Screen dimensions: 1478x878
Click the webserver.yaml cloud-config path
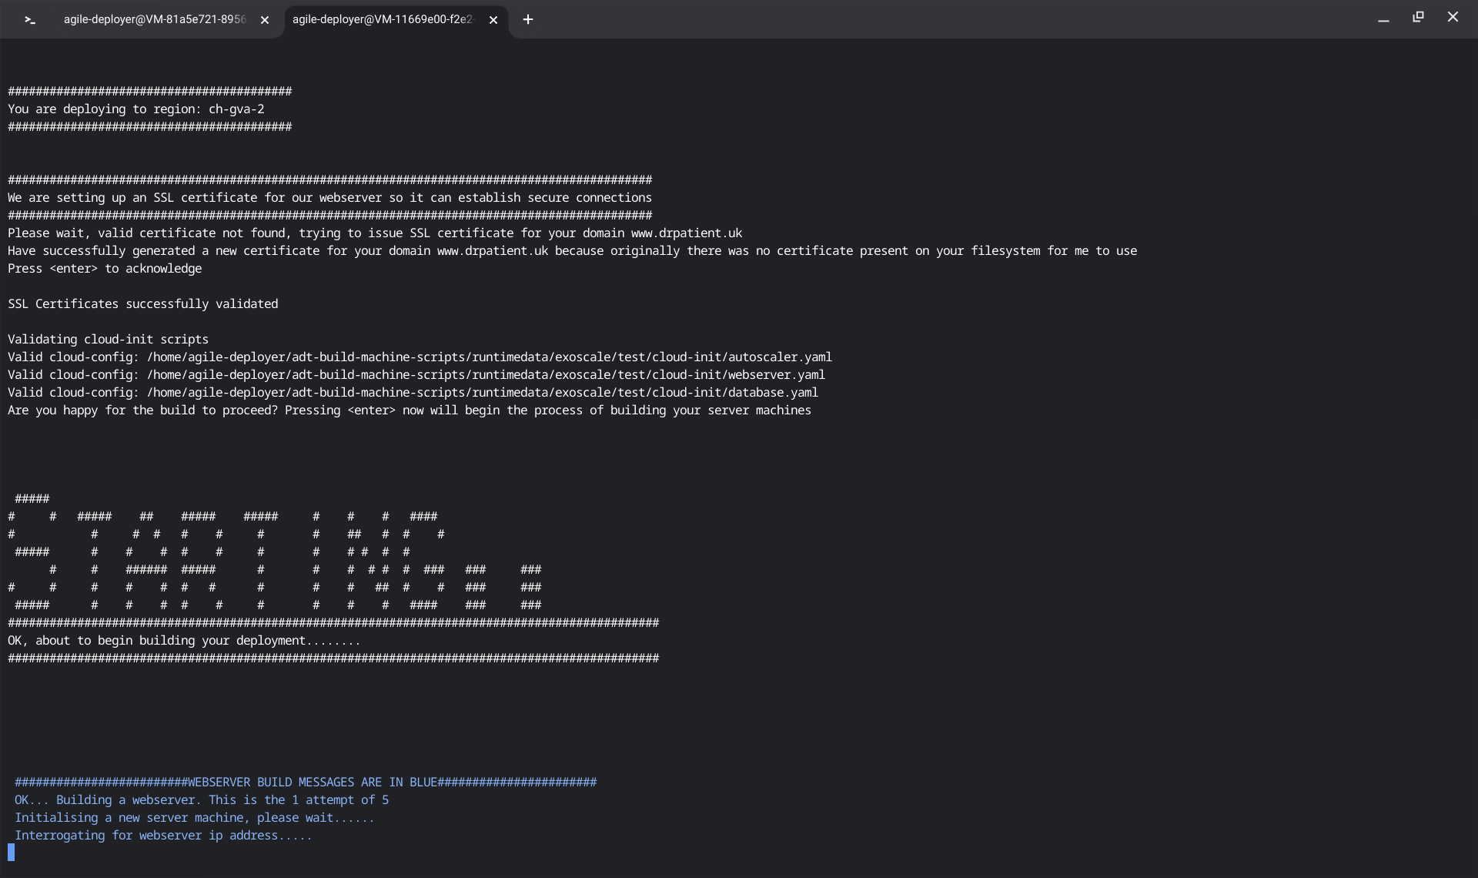pos(485,375)
